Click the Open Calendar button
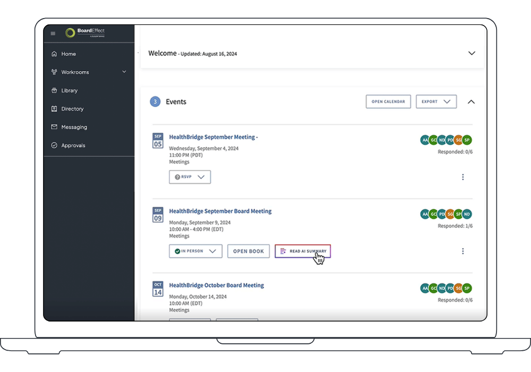Viewport: 531px width, 372px height. (389, 102)
